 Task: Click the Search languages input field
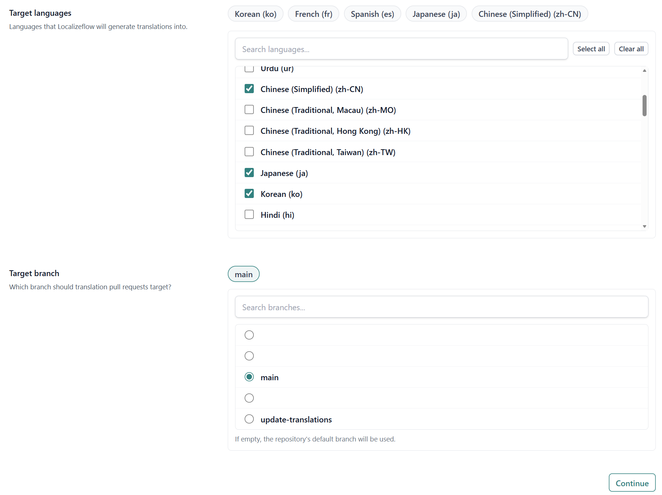[x=401, y=48]
